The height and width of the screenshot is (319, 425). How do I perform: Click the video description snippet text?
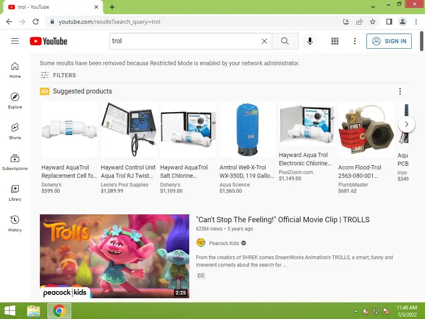pyautogui.click(x=294, y=261)
